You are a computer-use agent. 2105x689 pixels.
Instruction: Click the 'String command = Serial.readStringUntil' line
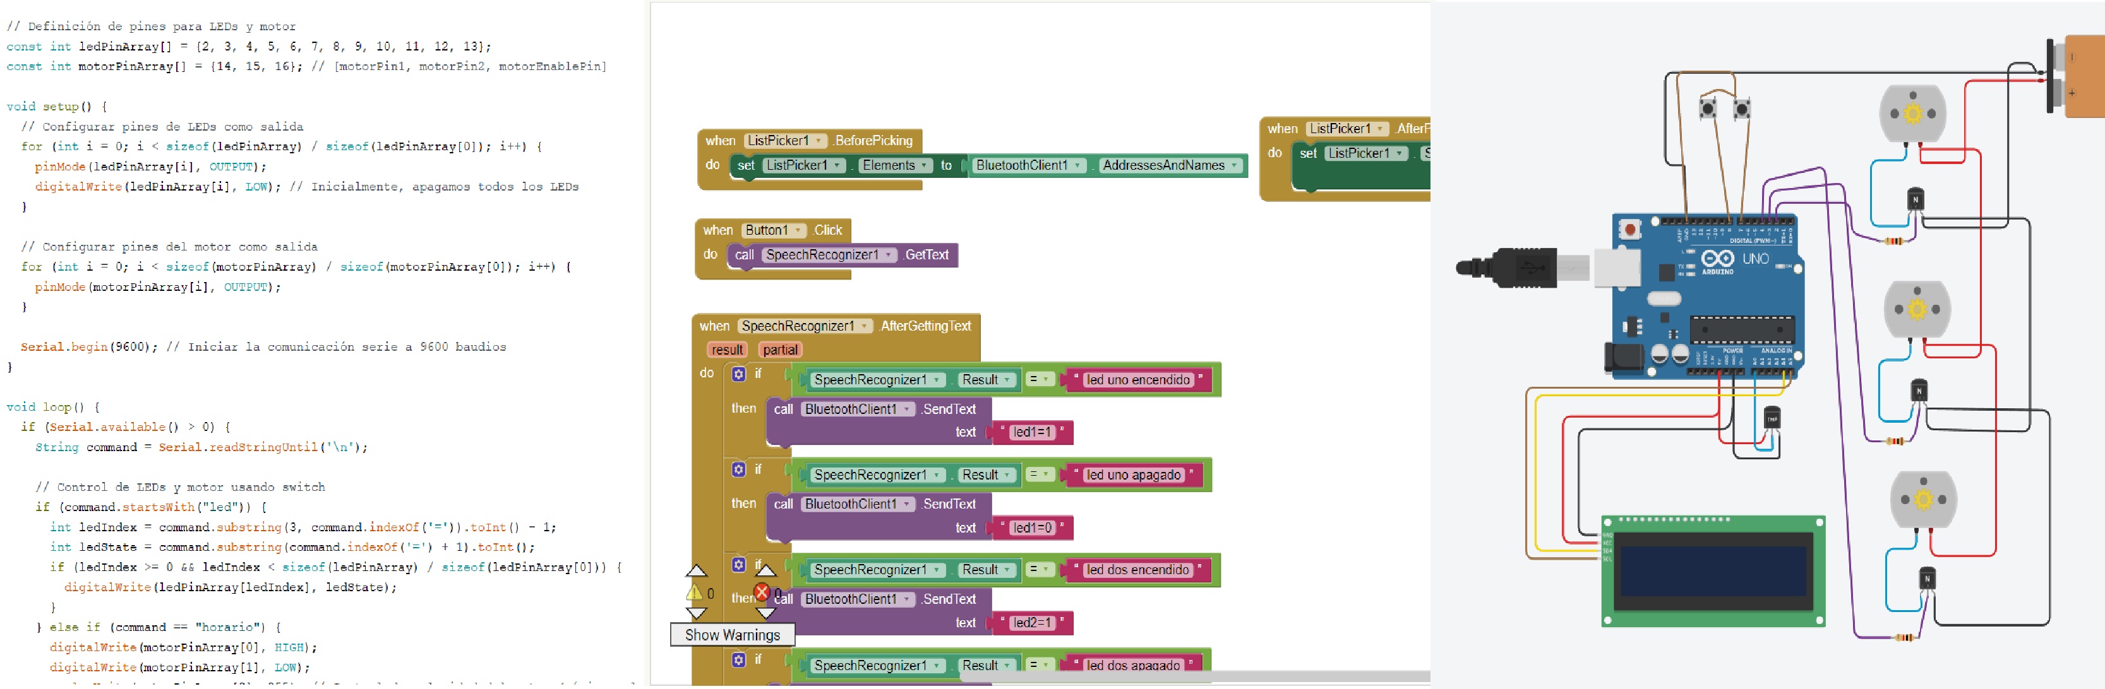pyautogui.click(x=202, y=447)
